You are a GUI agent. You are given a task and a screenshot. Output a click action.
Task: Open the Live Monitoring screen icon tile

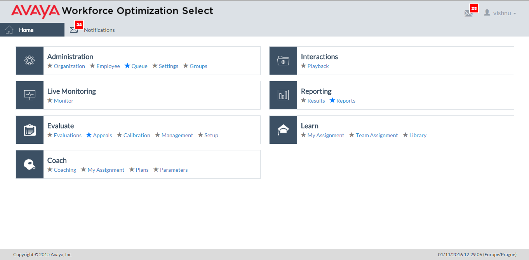pyautogui.click(x=30, y=95)
